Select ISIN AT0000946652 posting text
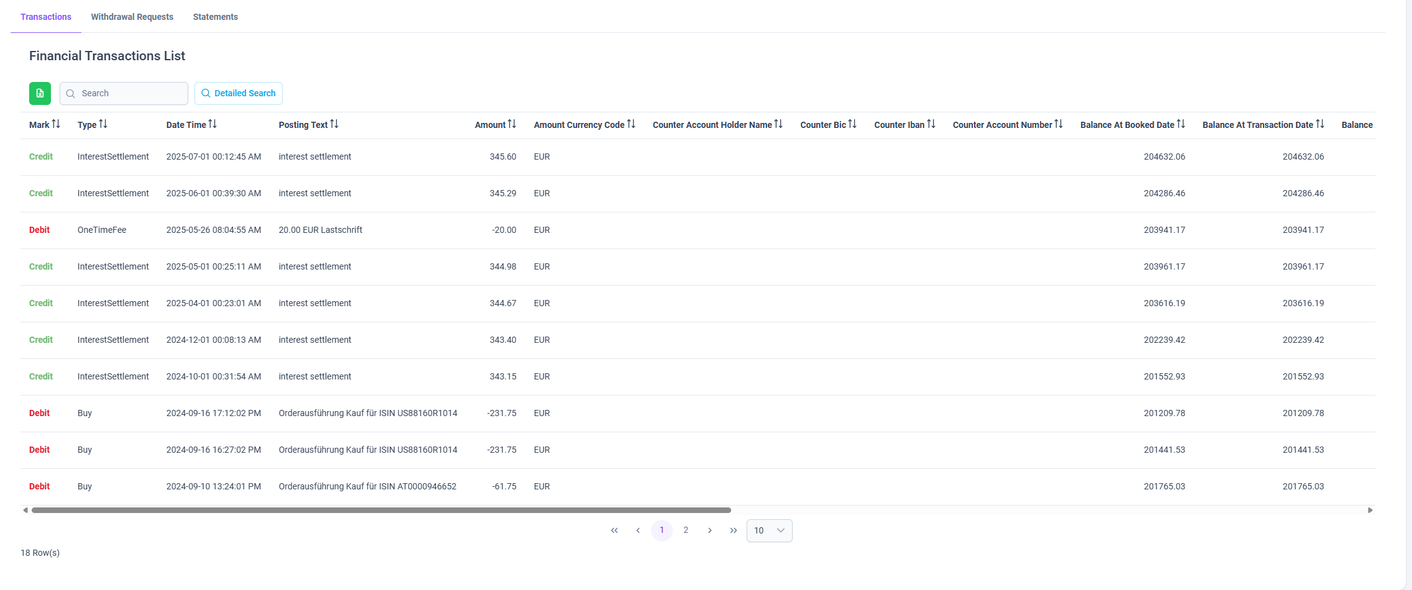The width and height of the screenshot is (1412, 590). coord(368,486)
